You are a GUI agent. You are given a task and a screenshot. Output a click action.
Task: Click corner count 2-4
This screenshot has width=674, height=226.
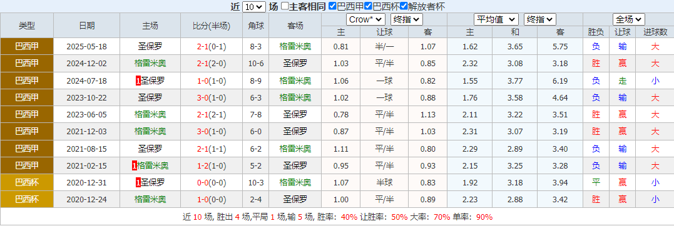(256, 199)
